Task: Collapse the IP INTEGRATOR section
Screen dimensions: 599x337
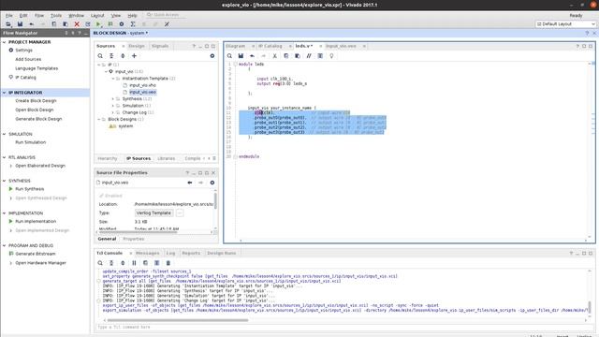Action: coord(4,93)
